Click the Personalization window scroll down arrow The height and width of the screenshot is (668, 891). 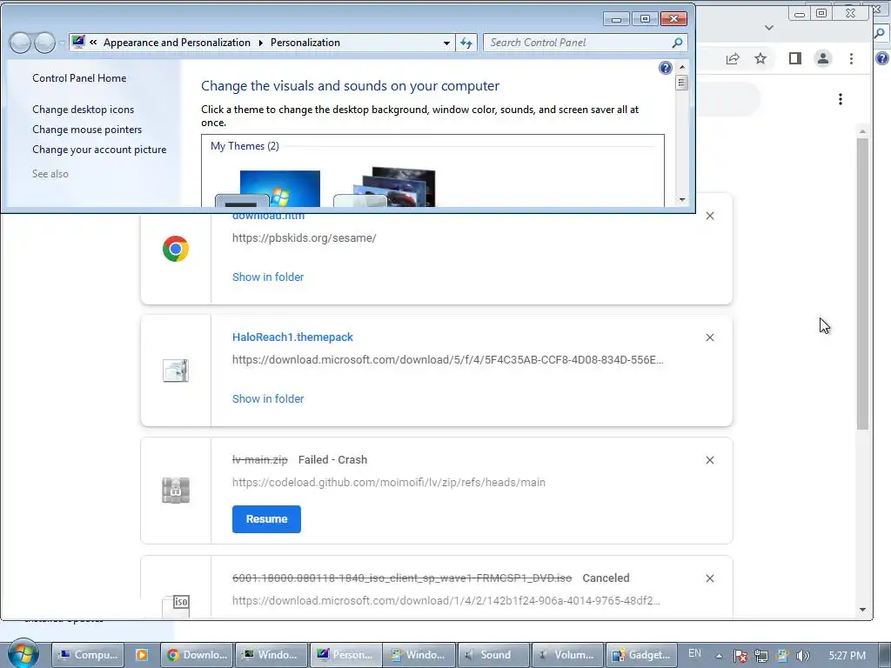point(682,200)
